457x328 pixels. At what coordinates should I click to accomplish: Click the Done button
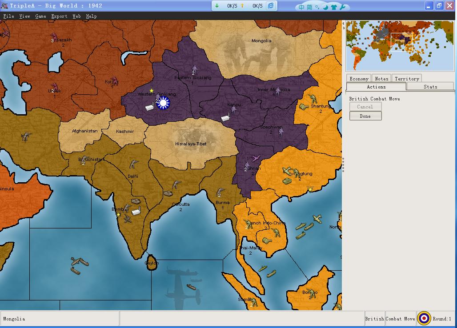click(x=365, y=116)
